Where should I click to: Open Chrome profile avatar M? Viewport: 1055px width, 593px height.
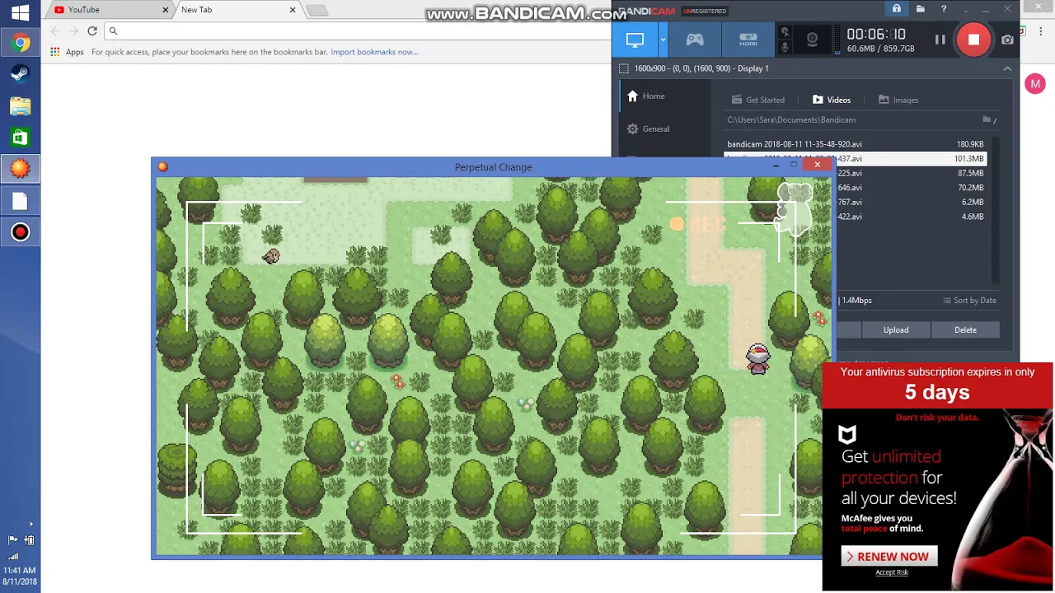[1035, 84]
